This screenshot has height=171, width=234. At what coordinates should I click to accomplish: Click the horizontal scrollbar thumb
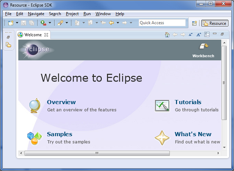(97, 153)
